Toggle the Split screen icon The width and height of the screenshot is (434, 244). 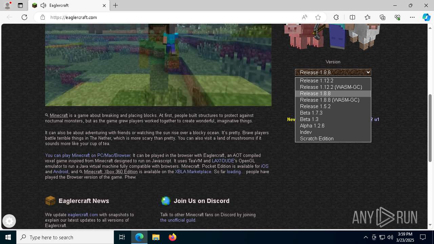pyautogui.click(x=352, y=17)
